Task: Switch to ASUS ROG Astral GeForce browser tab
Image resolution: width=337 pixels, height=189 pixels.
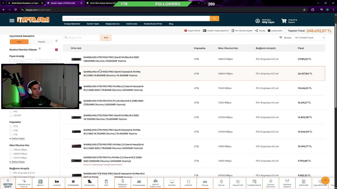Action: pyautogui.click(x=101, y=3)
